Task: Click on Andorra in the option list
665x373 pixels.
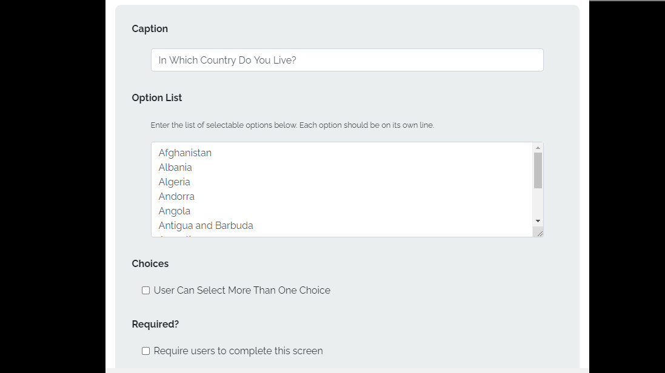Action: pyautogui.click(x=176, y=197)
